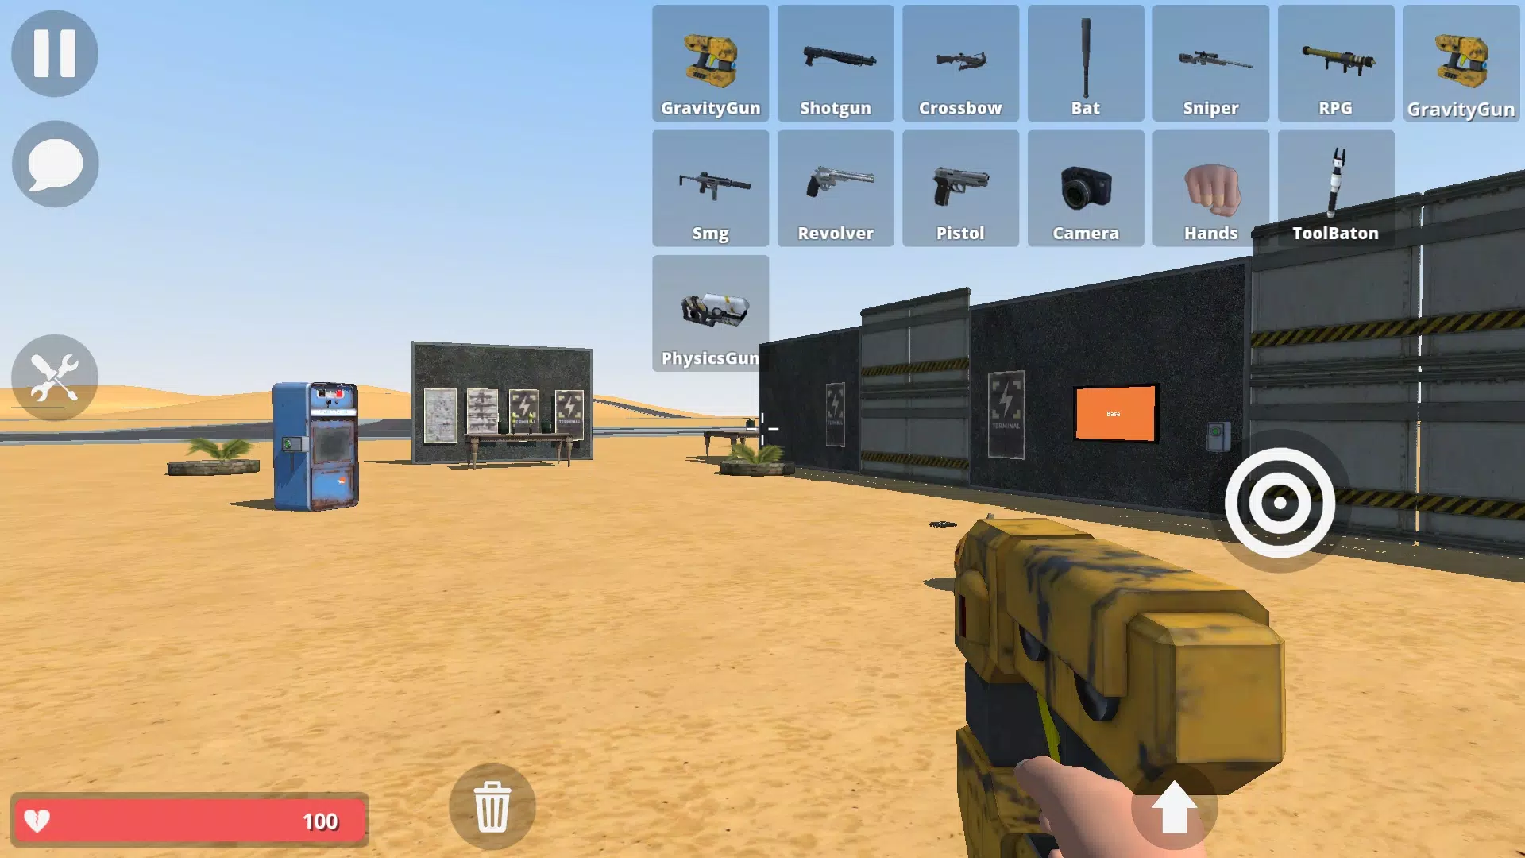Viewport: 1525px width, 858px height.
Task: Toggle the settings wrench button
Action: click(56, 379)
